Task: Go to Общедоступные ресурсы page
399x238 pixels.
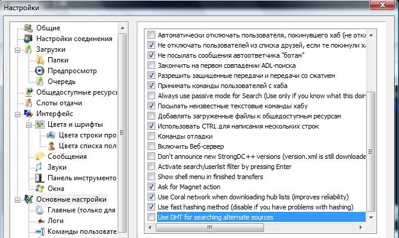Action: click(x=76, y=92)
